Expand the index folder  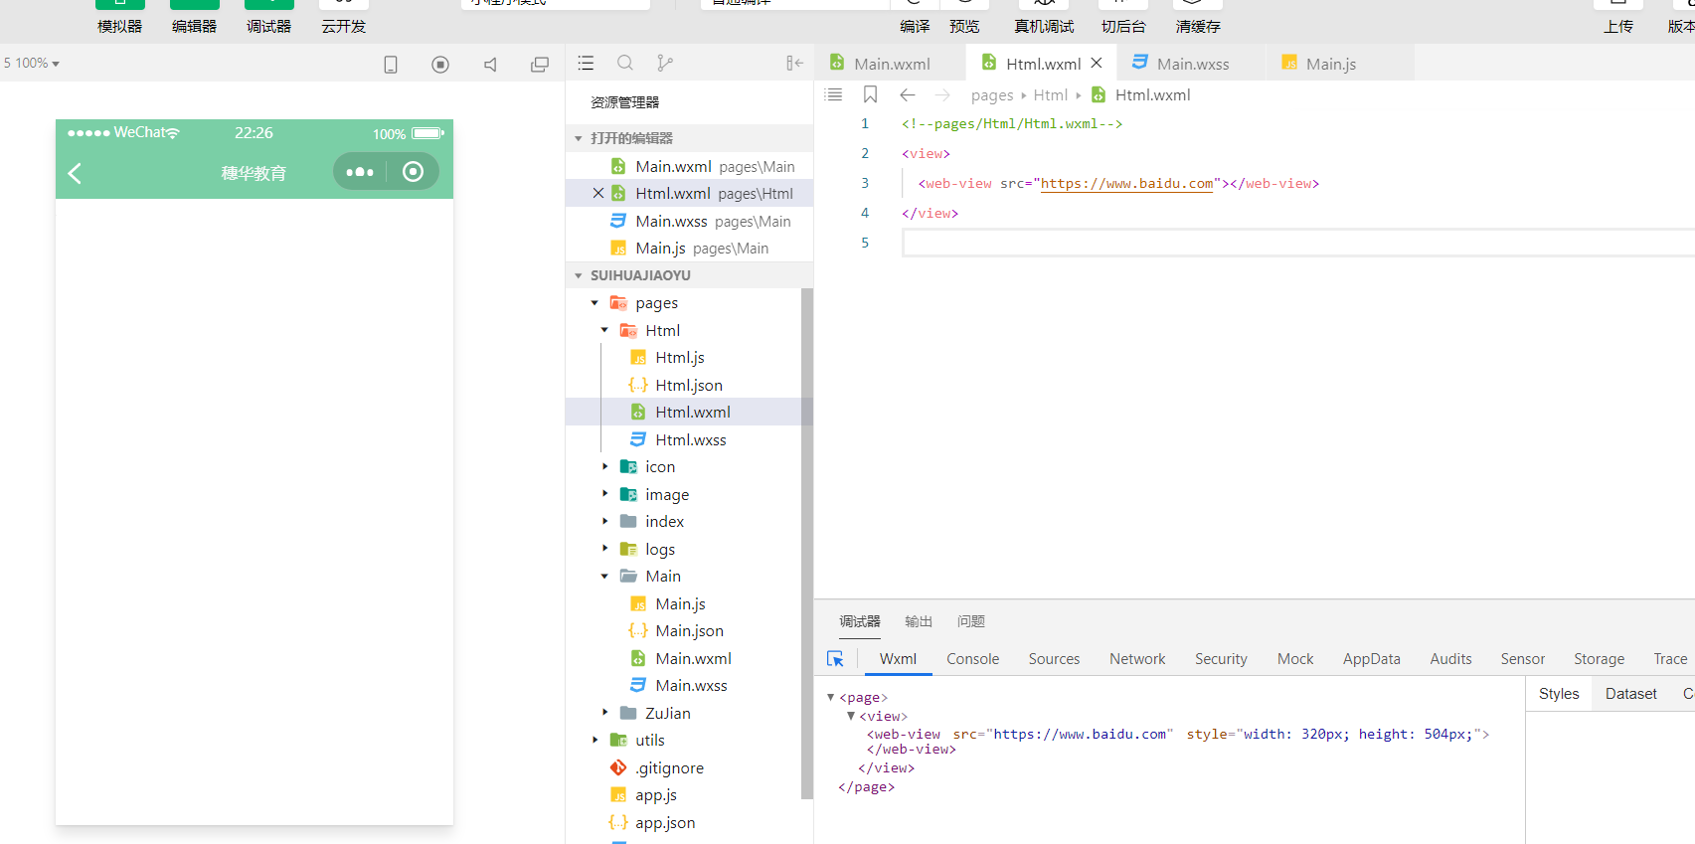pos(604,521)
